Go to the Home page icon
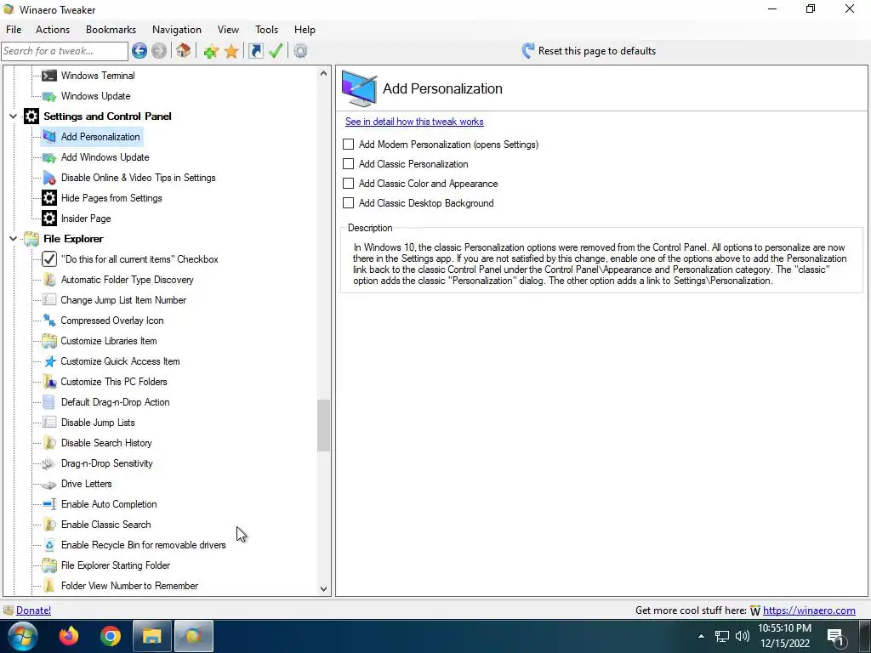The image size is (871, 653). coord(184,51)
